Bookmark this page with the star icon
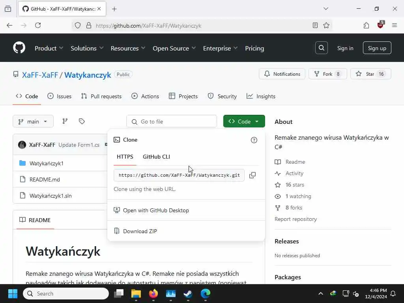Viewport: 404px width, 303px height. 326,25
